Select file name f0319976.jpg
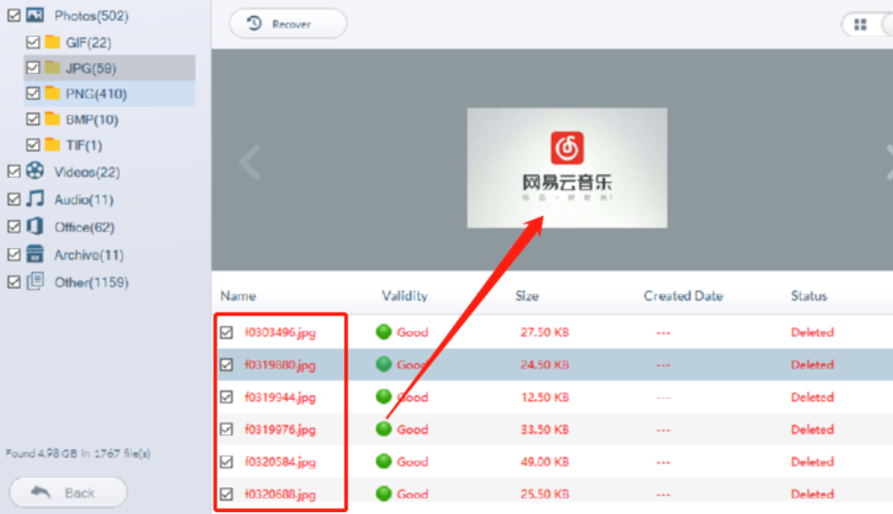This screenshot has width=893, height=514. point(280,429)
